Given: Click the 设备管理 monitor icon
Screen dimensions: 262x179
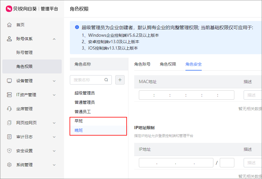Looking at the screenshot, I should click(x=9, y=81).
